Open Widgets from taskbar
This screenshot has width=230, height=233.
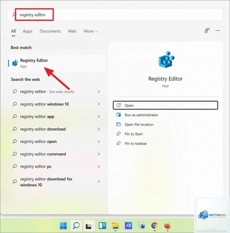coord(102,226)
